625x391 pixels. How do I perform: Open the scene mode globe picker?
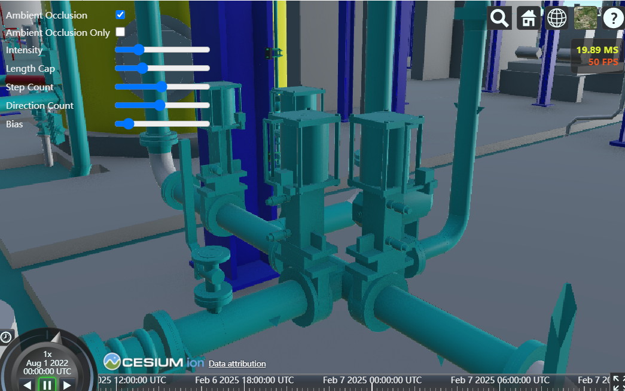point(557,18)
